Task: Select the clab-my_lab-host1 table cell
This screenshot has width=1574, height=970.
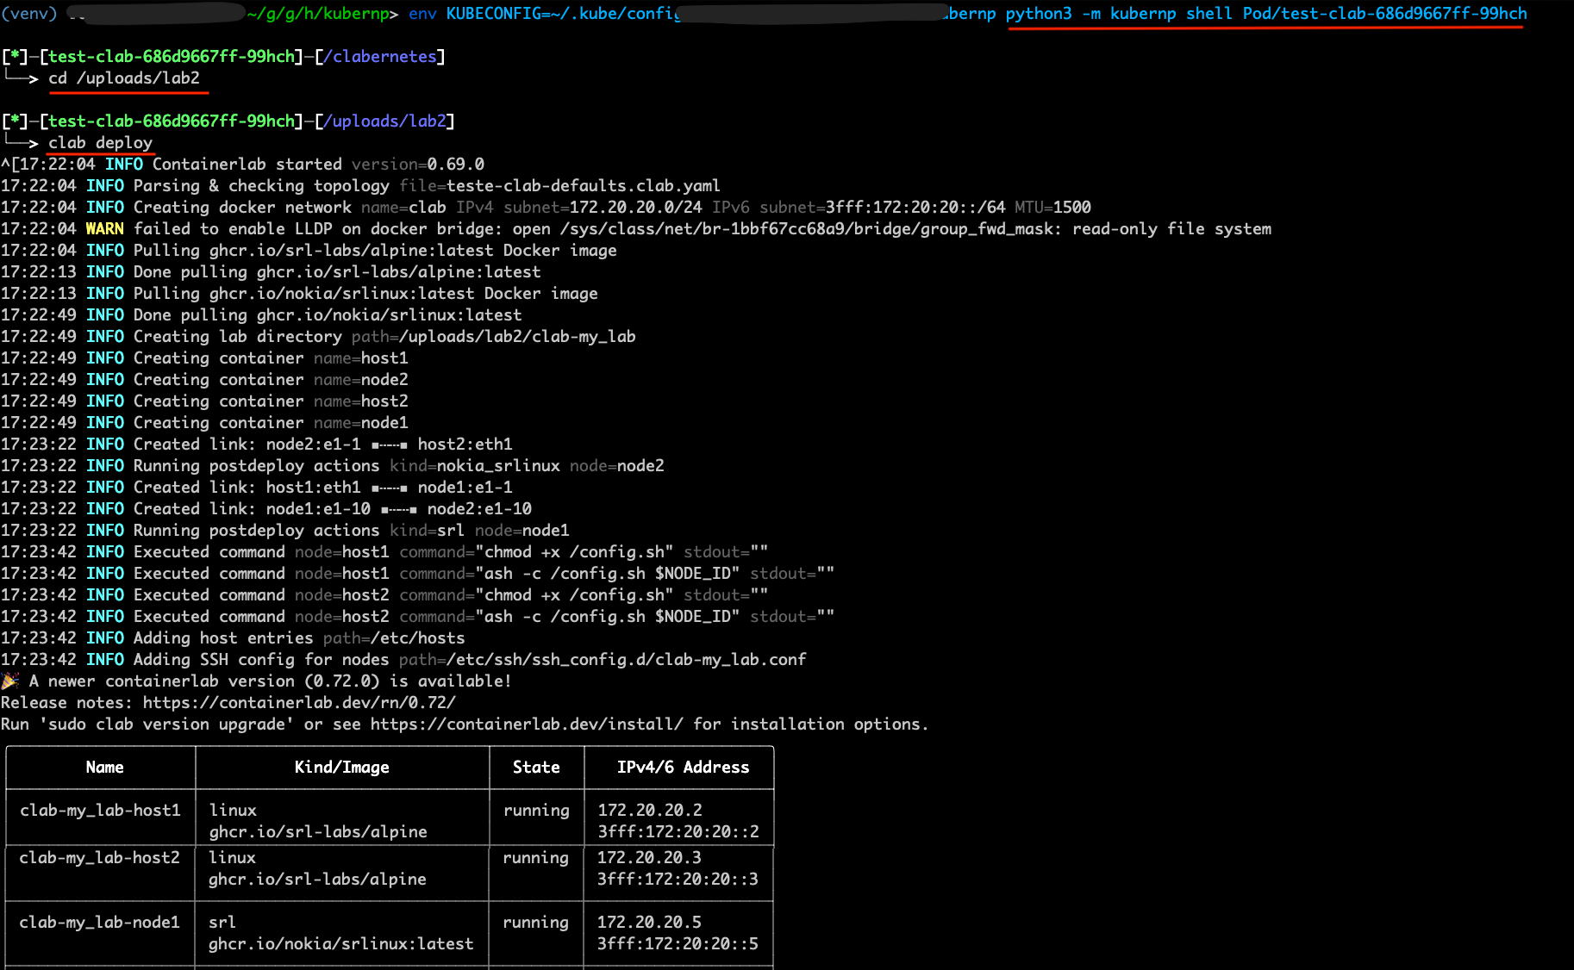Action: (x=100, y=810)
